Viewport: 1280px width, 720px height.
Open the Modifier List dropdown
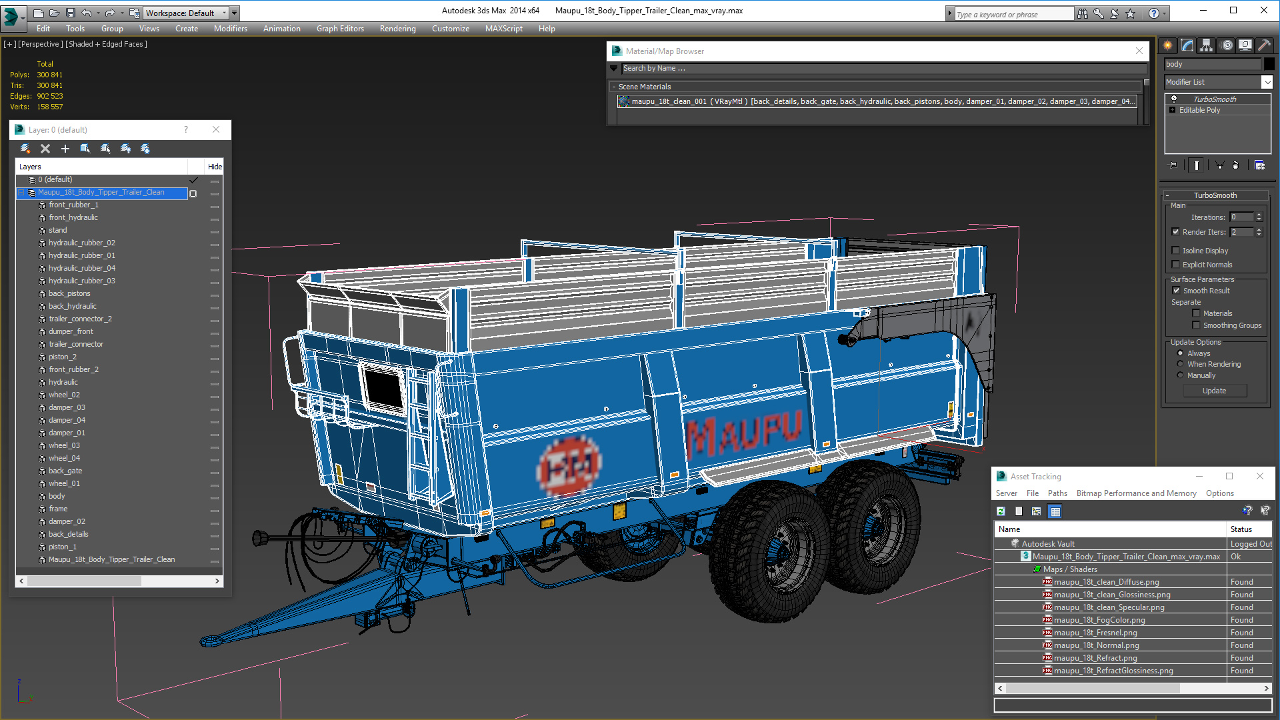pyautogui.click(x=1267, y=82)
